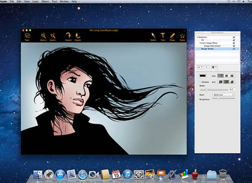The height and width of the screenshot is (183, 252).
Task: Open the red apple app in Dock
Action: click(x=195, y=175)
